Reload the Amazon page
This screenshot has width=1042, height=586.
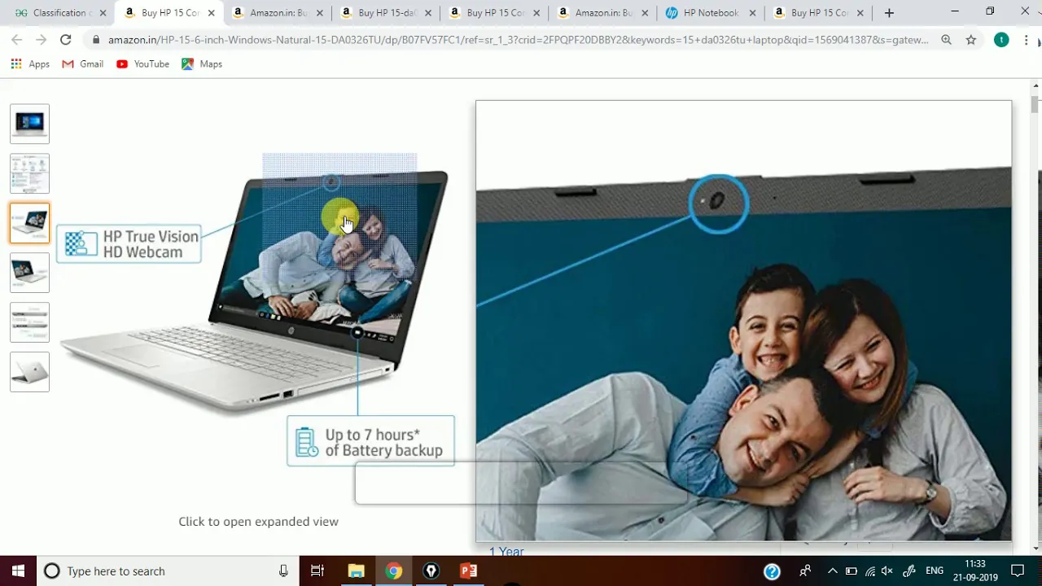point(65,40)
